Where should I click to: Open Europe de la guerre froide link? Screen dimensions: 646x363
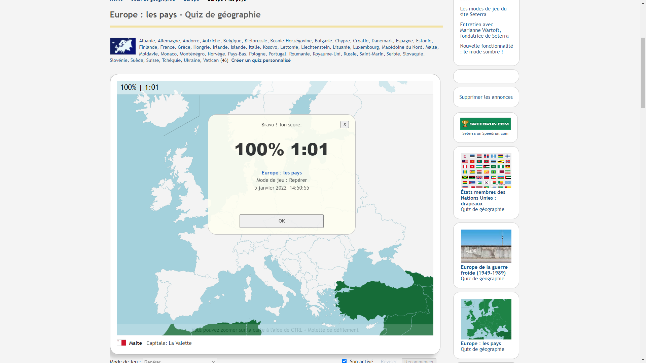(x=484, y=270)
